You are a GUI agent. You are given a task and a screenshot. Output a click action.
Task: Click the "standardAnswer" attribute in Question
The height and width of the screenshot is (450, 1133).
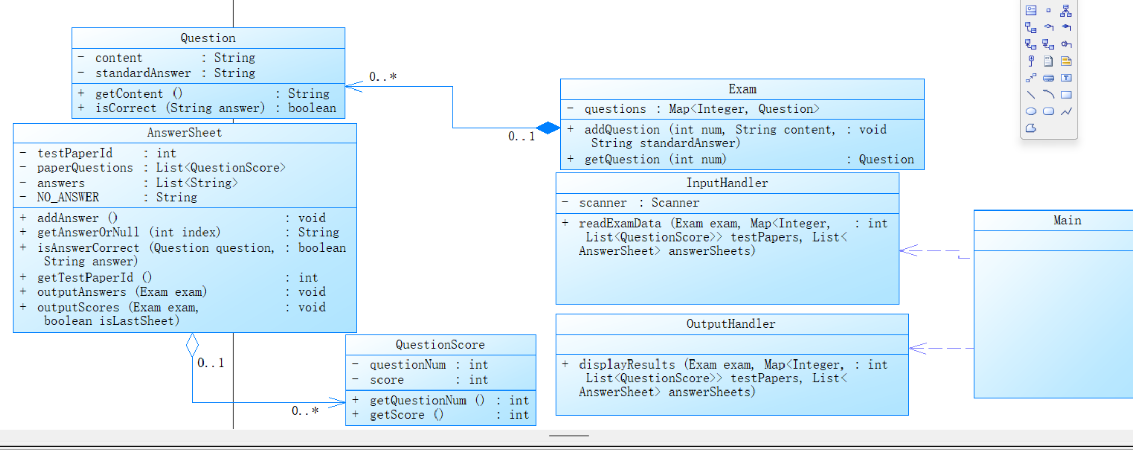pyautogui.click(x=167, y=73)
